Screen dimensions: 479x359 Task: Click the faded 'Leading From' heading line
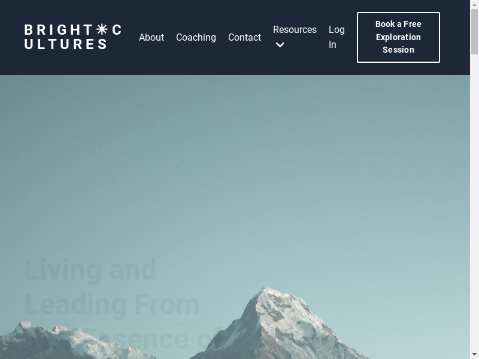(x=112, y=305)
